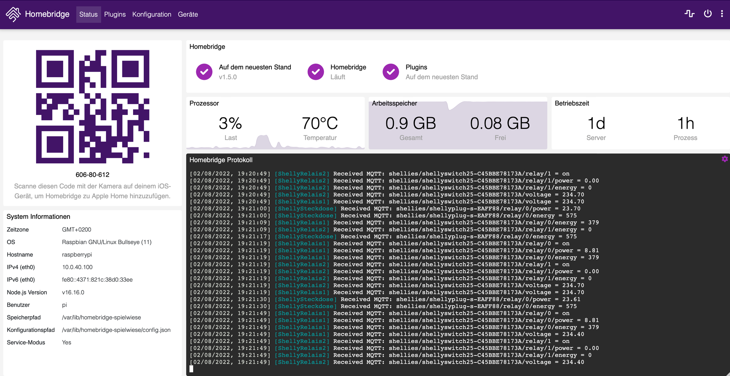Click the 0.9 GB Gesamt memory value
Viewport: 730px width, 376px height.
[411, 123]
